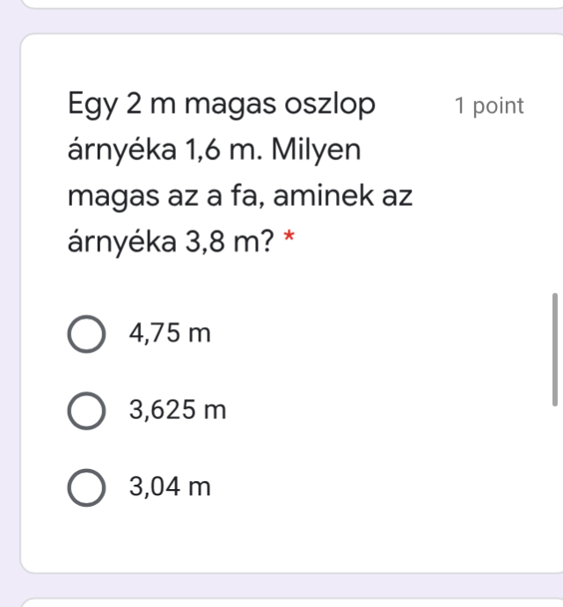Viewport: 563px width, 607px height.
Task: Click the "4,75 m" answer label text
Action: [x=170, y=333]
